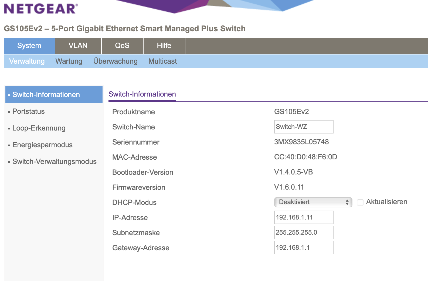Click the MAC address CC:40:D0:48:F6:0D
The image size is (428, 281).
point(306,157)
